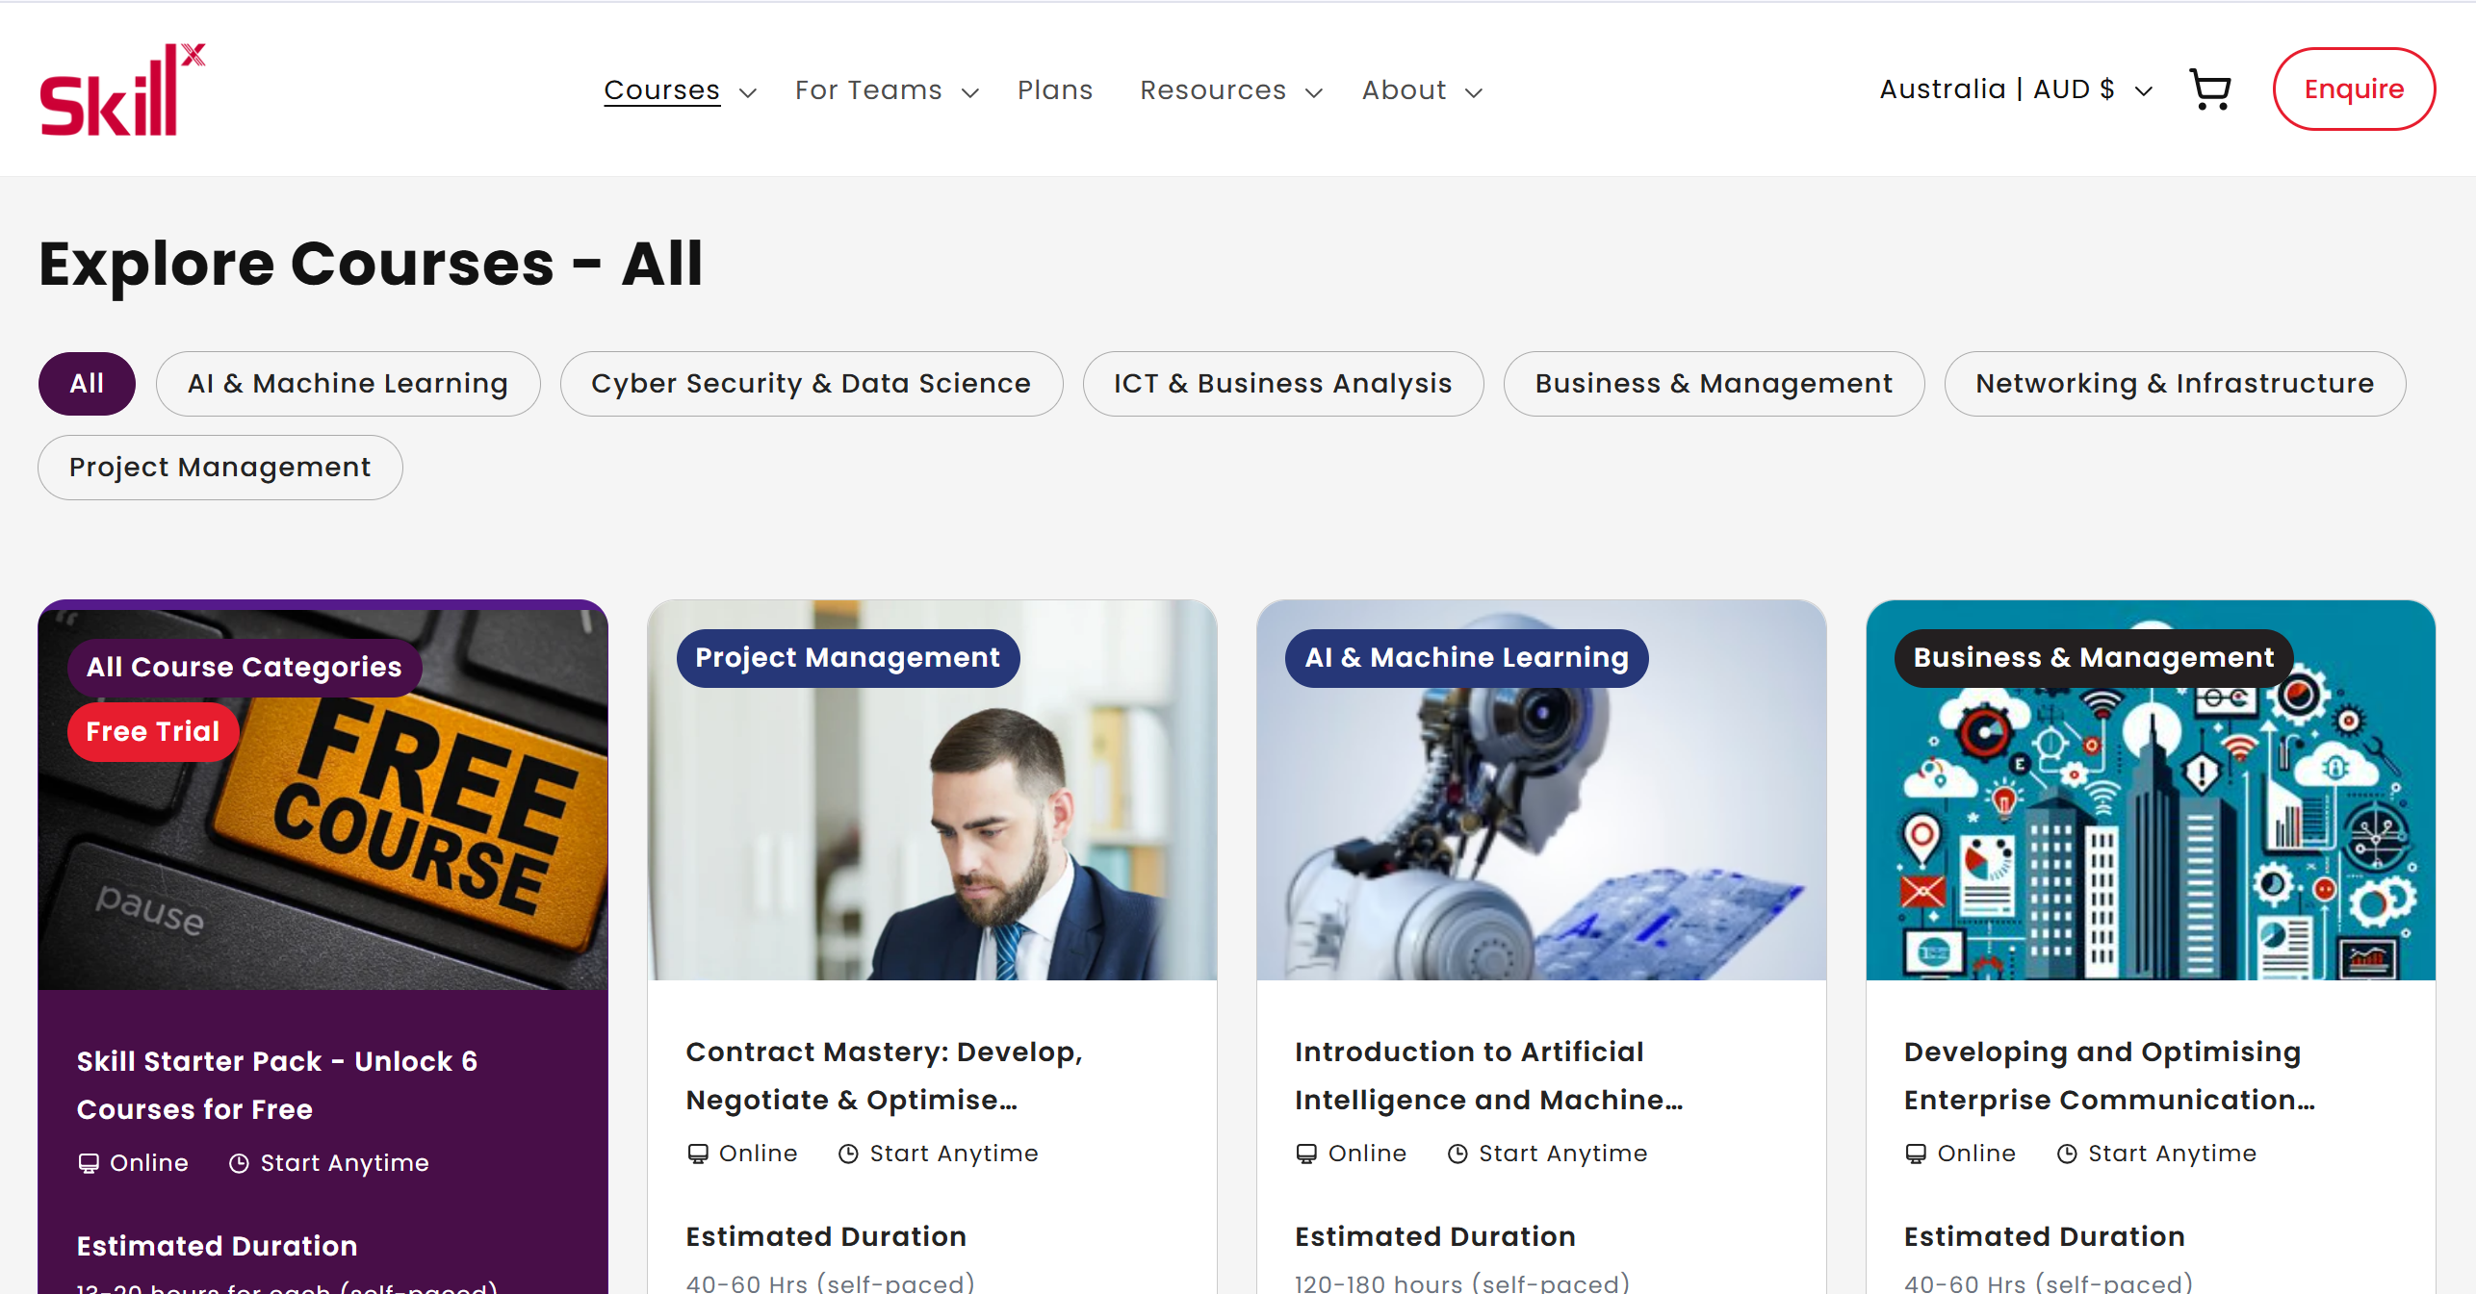Expand the Resources menu chevron
The image size is (2476, 1294).
pyautogui.click(x=1313, y=92)
